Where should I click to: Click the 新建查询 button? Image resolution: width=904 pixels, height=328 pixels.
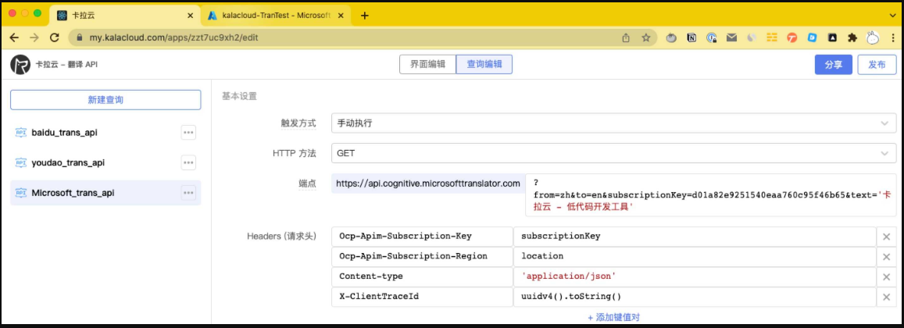pyautogui.click(x=105, y=100)
